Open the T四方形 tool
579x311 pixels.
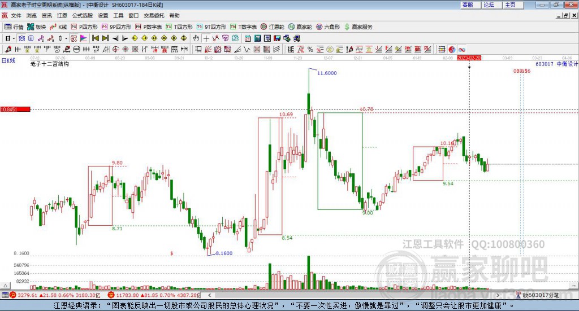click(179, 27)
